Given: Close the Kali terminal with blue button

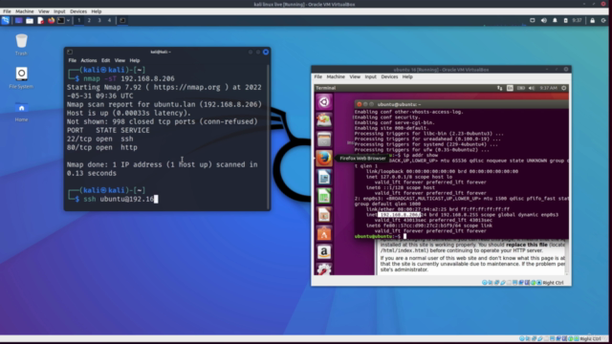Looking at the screenshot, I should [266, 52].
